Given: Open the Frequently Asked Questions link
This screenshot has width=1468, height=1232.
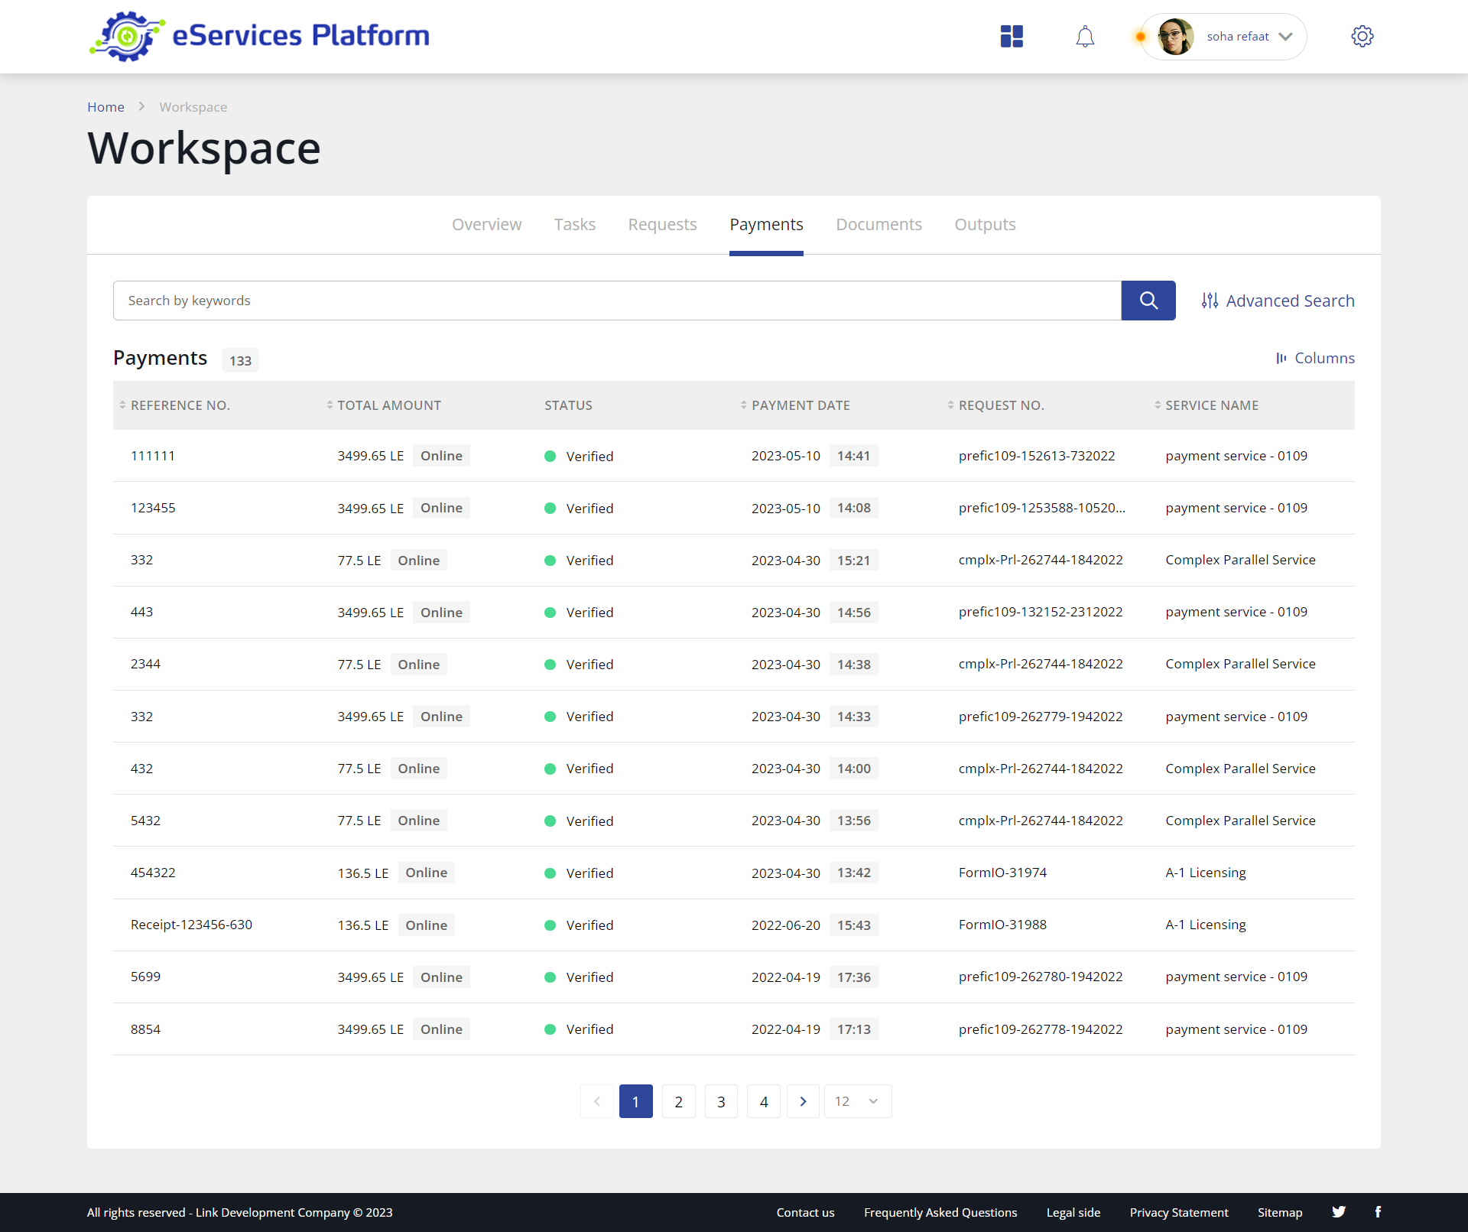Looking at the screenshot, I should pyautogui.click(x=940, y=1212).
